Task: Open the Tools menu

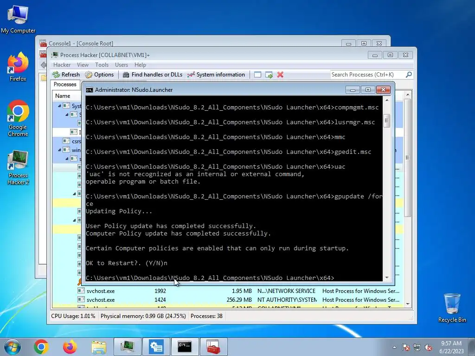Action: [102, 65]
